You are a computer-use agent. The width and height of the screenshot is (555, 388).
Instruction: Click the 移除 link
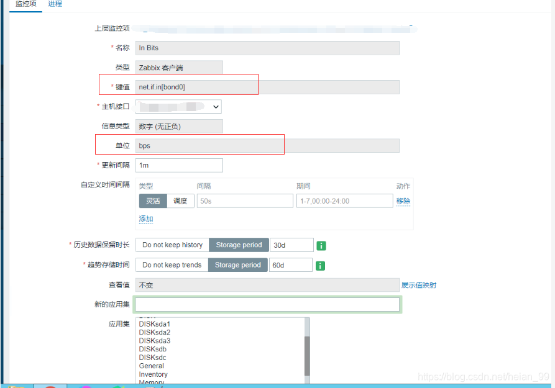point(403,201)
